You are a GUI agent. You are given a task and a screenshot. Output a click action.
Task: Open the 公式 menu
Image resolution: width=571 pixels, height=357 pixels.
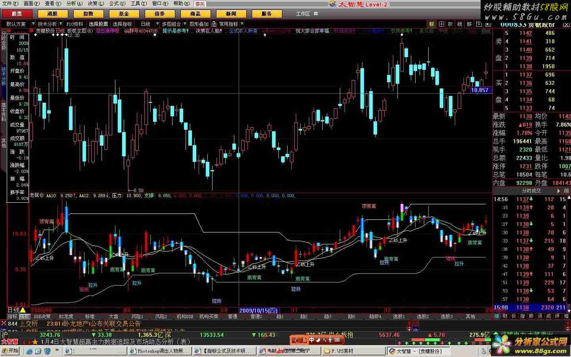tap(117, 4)
